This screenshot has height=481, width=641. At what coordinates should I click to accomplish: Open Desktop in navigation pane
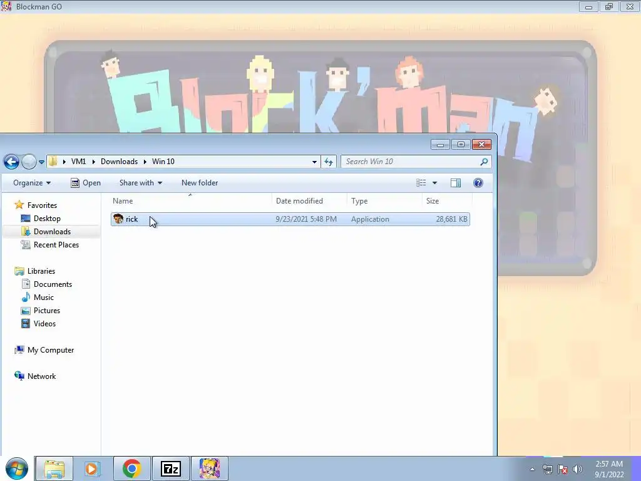pyautogui.click(x=47, y=219)
